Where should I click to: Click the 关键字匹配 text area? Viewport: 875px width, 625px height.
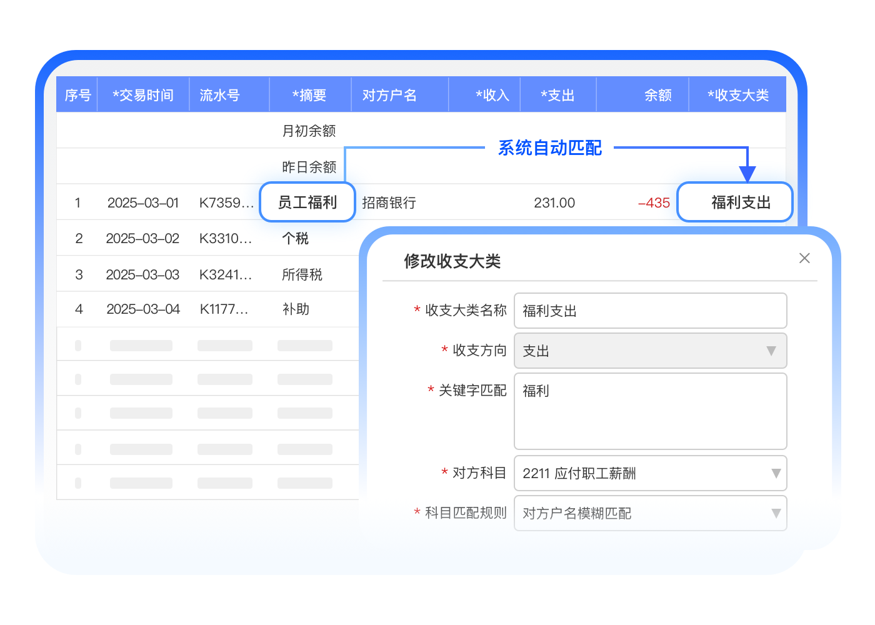click(x=650, y=411)
